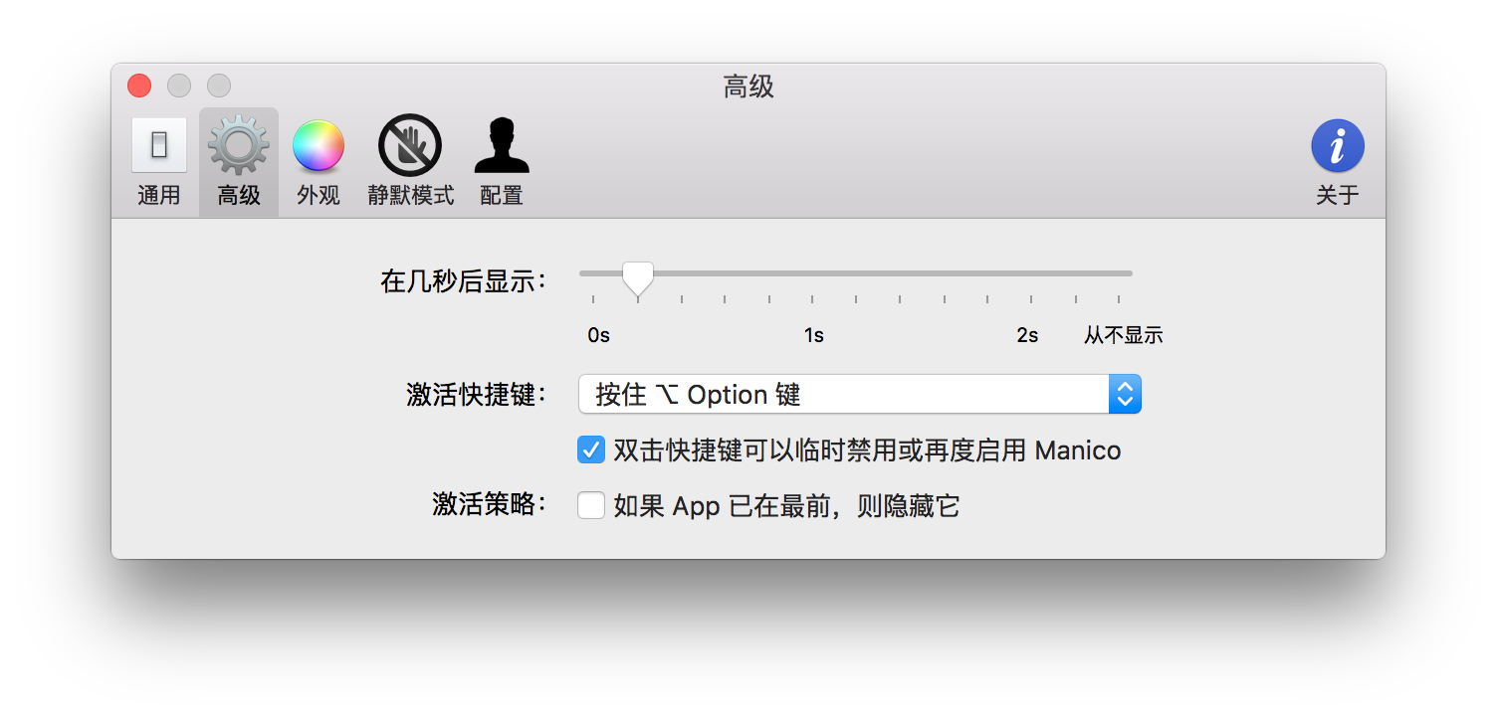The height and width of the screenshot is (718, 1497).
Task: Set slider to 从不显示 position
Action: click(x=1119, y=298)
